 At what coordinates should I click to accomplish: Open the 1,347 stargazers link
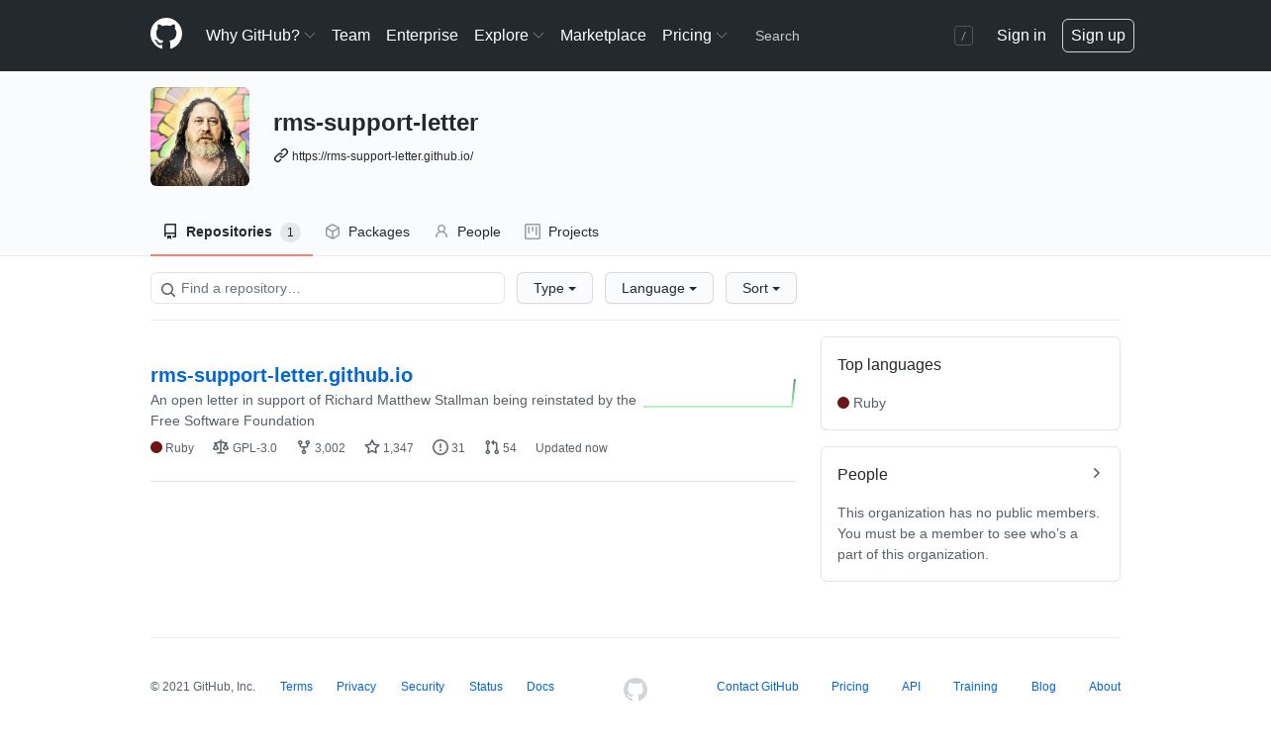click(389, 448)
